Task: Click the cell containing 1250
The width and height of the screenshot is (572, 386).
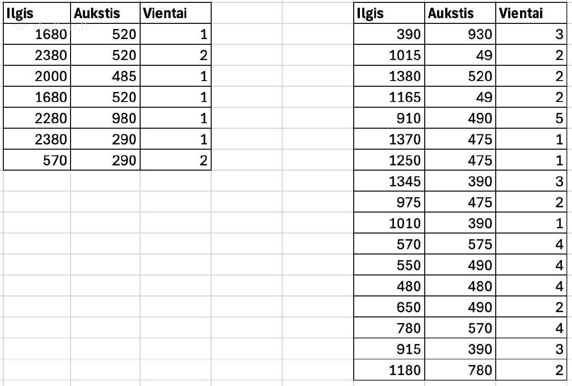Action: pos(389,160)
